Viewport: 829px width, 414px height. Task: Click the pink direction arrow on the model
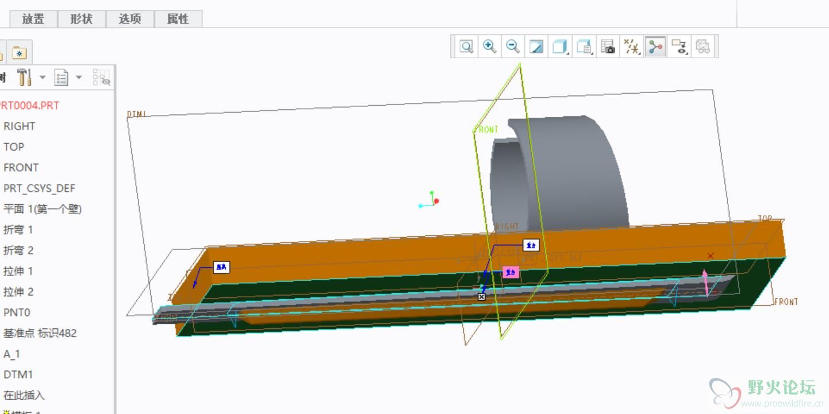707,282
